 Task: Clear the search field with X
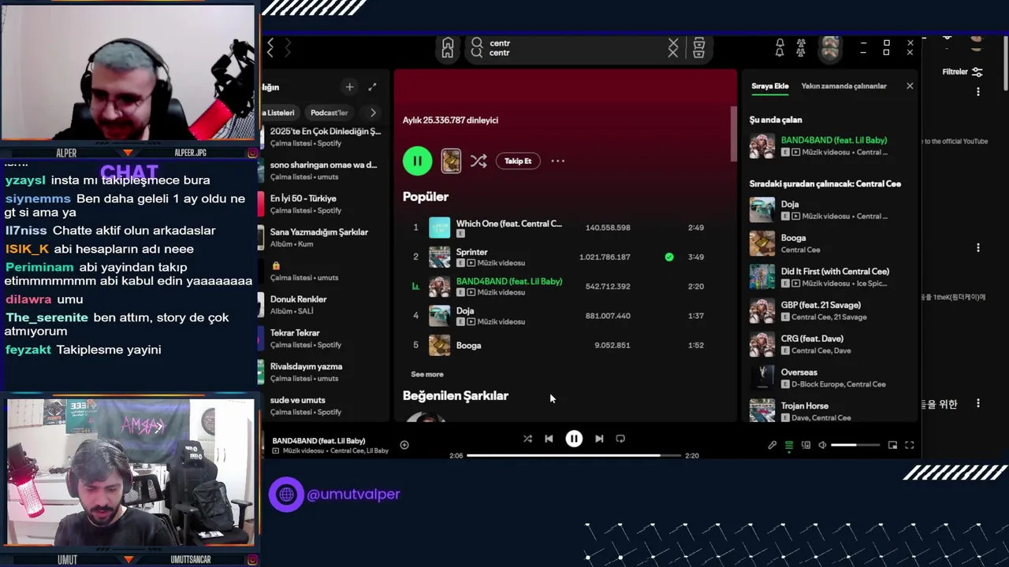click(673, 48)
